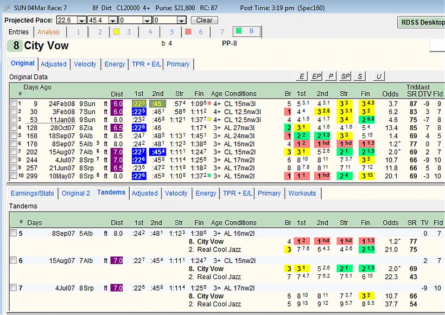Open the third projected pace dropdown
The width and height of the screenshot is (445, 315).
[x=147, y=21]
